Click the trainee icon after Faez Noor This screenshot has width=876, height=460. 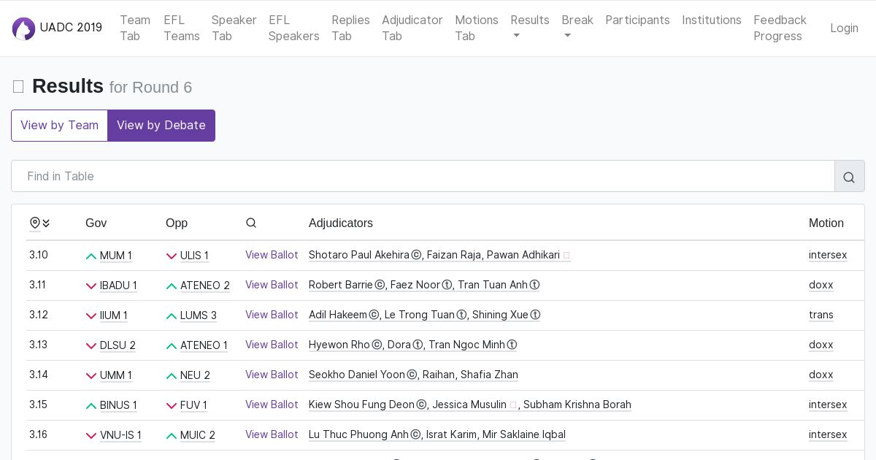coord(447,285)
